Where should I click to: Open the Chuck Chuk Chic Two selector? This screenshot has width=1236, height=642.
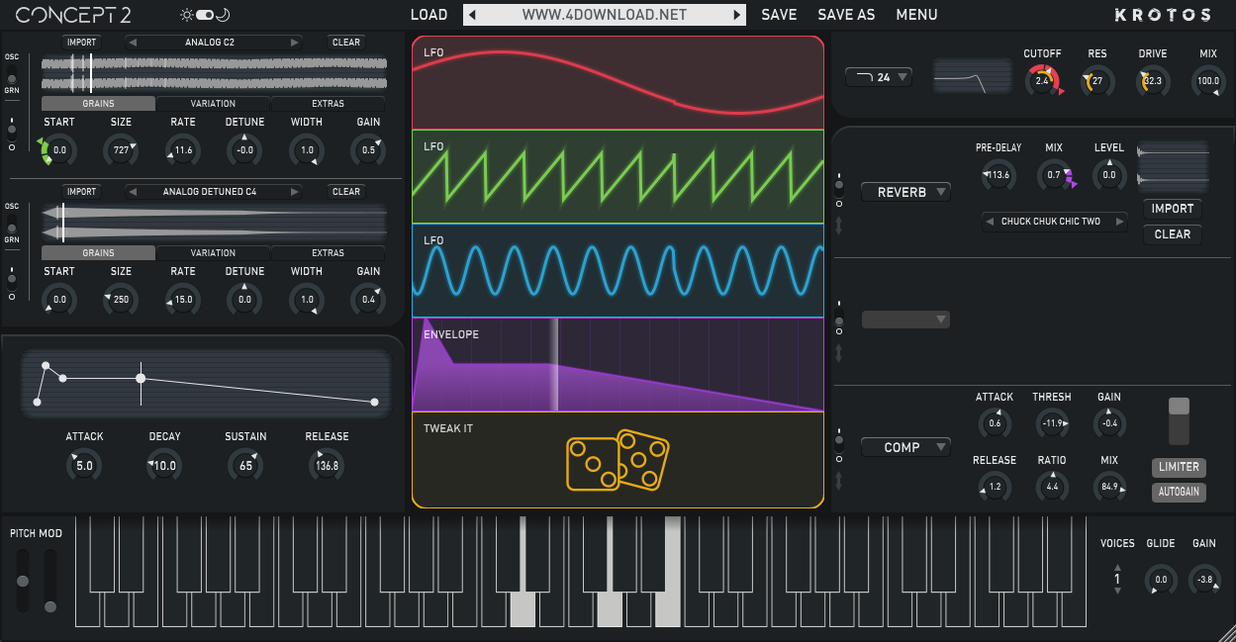(x=1055, y=222)
